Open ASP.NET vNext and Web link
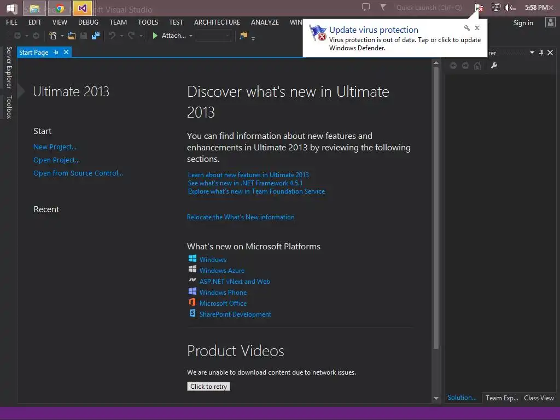 pyautogui.click(x=235, y=282)
